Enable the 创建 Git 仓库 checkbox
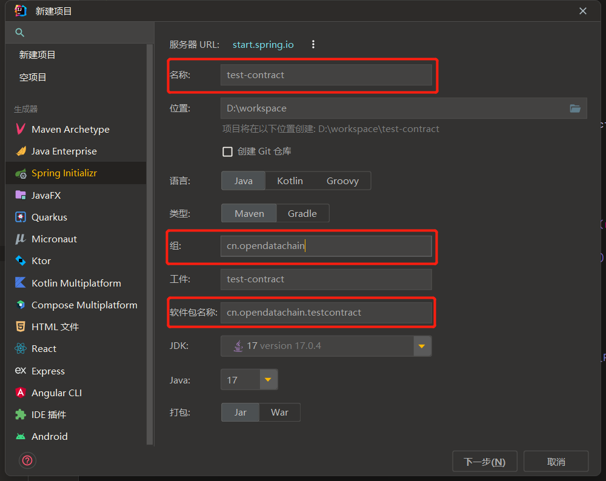Image resolution: width=606 pixels, height=481 pixels. pyautogui.click(x=228, y=151)
